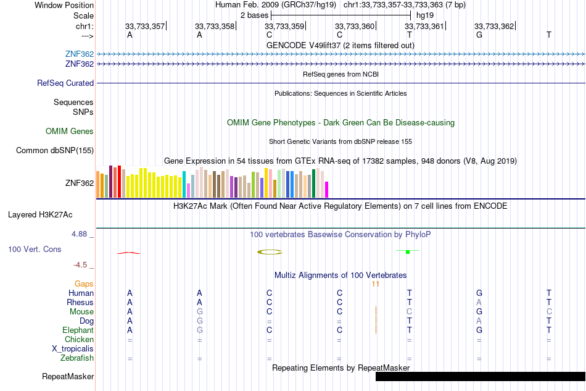
Task: Click the Human species label in Multiz alignment
Action: pyautogui.click(x=81, y=293)
